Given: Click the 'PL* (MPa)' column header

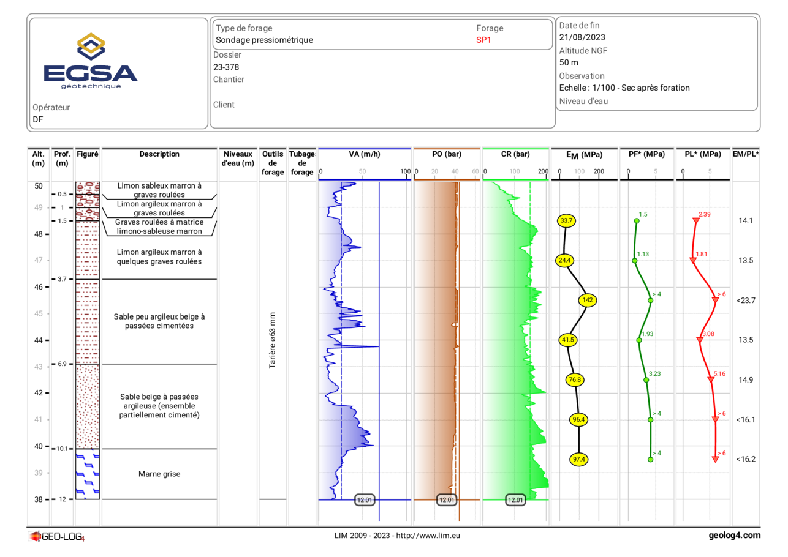Looking at the screenshot, I should coord(703,154).
